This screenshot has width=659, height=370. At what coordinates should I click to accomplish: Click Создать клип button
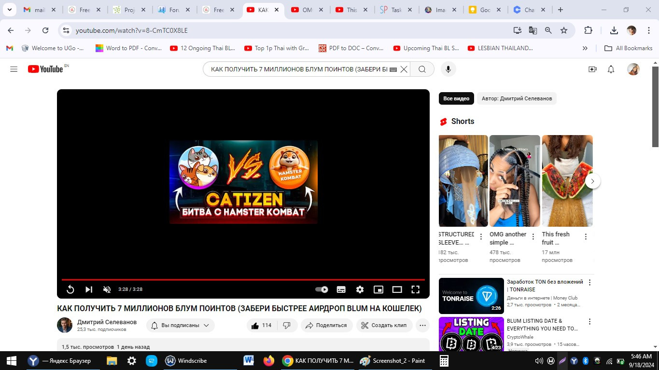tap(384, 325)
